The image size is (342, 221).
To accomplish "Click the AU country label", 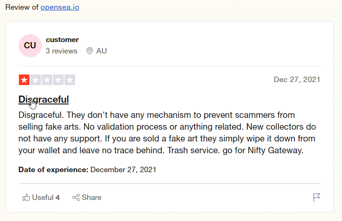I will click(102, 51).
